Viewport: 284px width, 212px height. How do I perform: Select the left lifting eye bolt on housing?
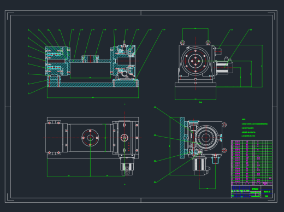point(182,43)
